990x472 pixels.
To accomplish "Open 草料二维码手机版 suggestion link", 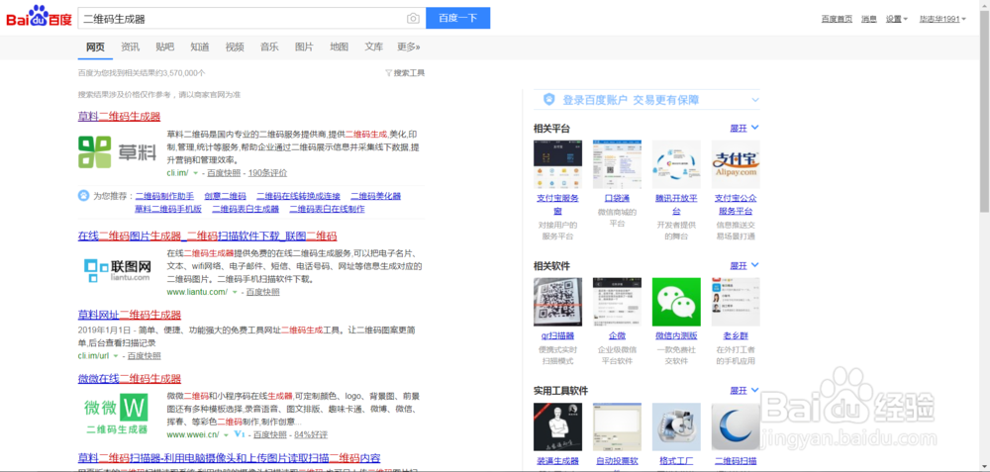I will click(x=168, y=209).
